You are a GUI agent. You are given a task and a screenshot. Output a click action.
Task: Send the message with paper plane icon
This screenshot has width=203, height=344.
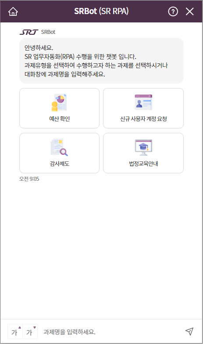tap(189, 331)
